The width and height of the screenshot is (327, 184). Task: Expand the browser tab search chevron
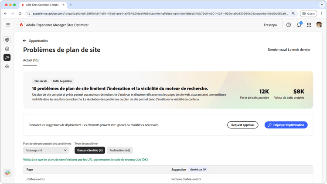pyautogui.click(x=322, y=5)
